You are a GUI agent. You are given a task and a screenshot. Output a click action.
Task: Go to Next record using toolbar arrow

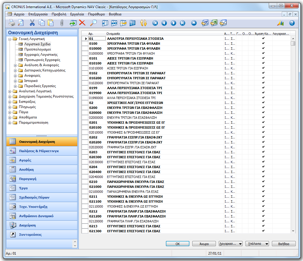point(173,23)
